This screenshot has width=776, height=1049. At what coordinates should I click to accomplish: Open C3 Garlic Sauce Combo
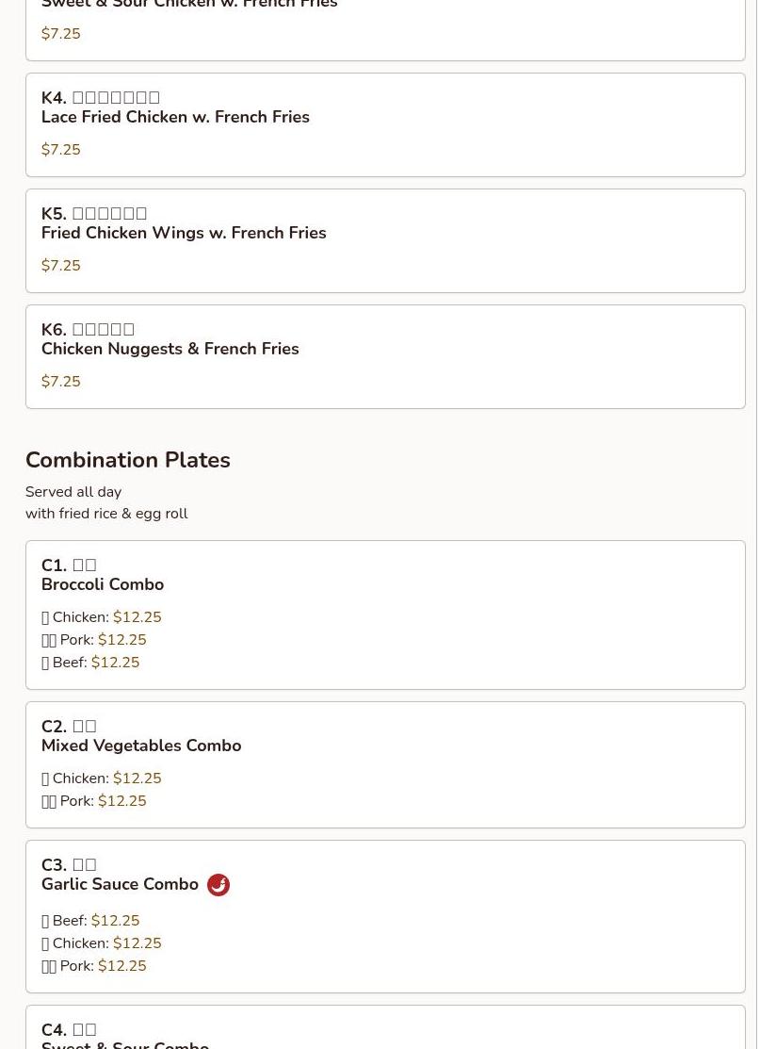(120, 884)
